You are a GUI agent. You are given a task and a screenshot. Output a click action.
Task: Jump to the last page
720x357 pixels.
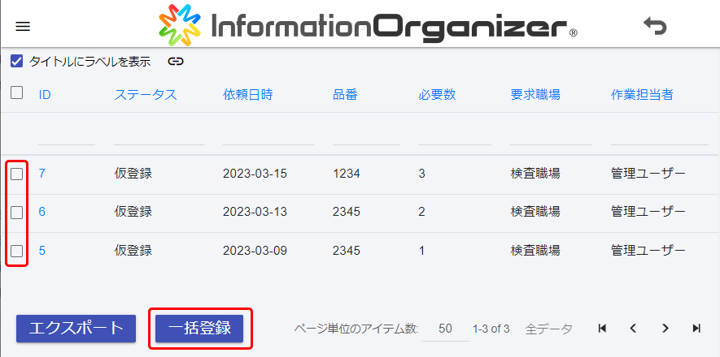pyautogui.click(x=696, y=329)
